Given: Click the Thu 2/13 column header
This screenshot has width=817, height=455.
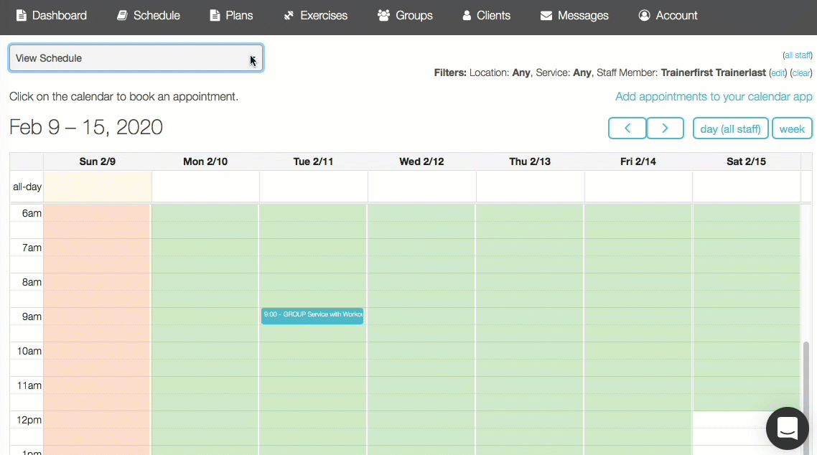Looking at the screenshot, I should pos(530,161).
